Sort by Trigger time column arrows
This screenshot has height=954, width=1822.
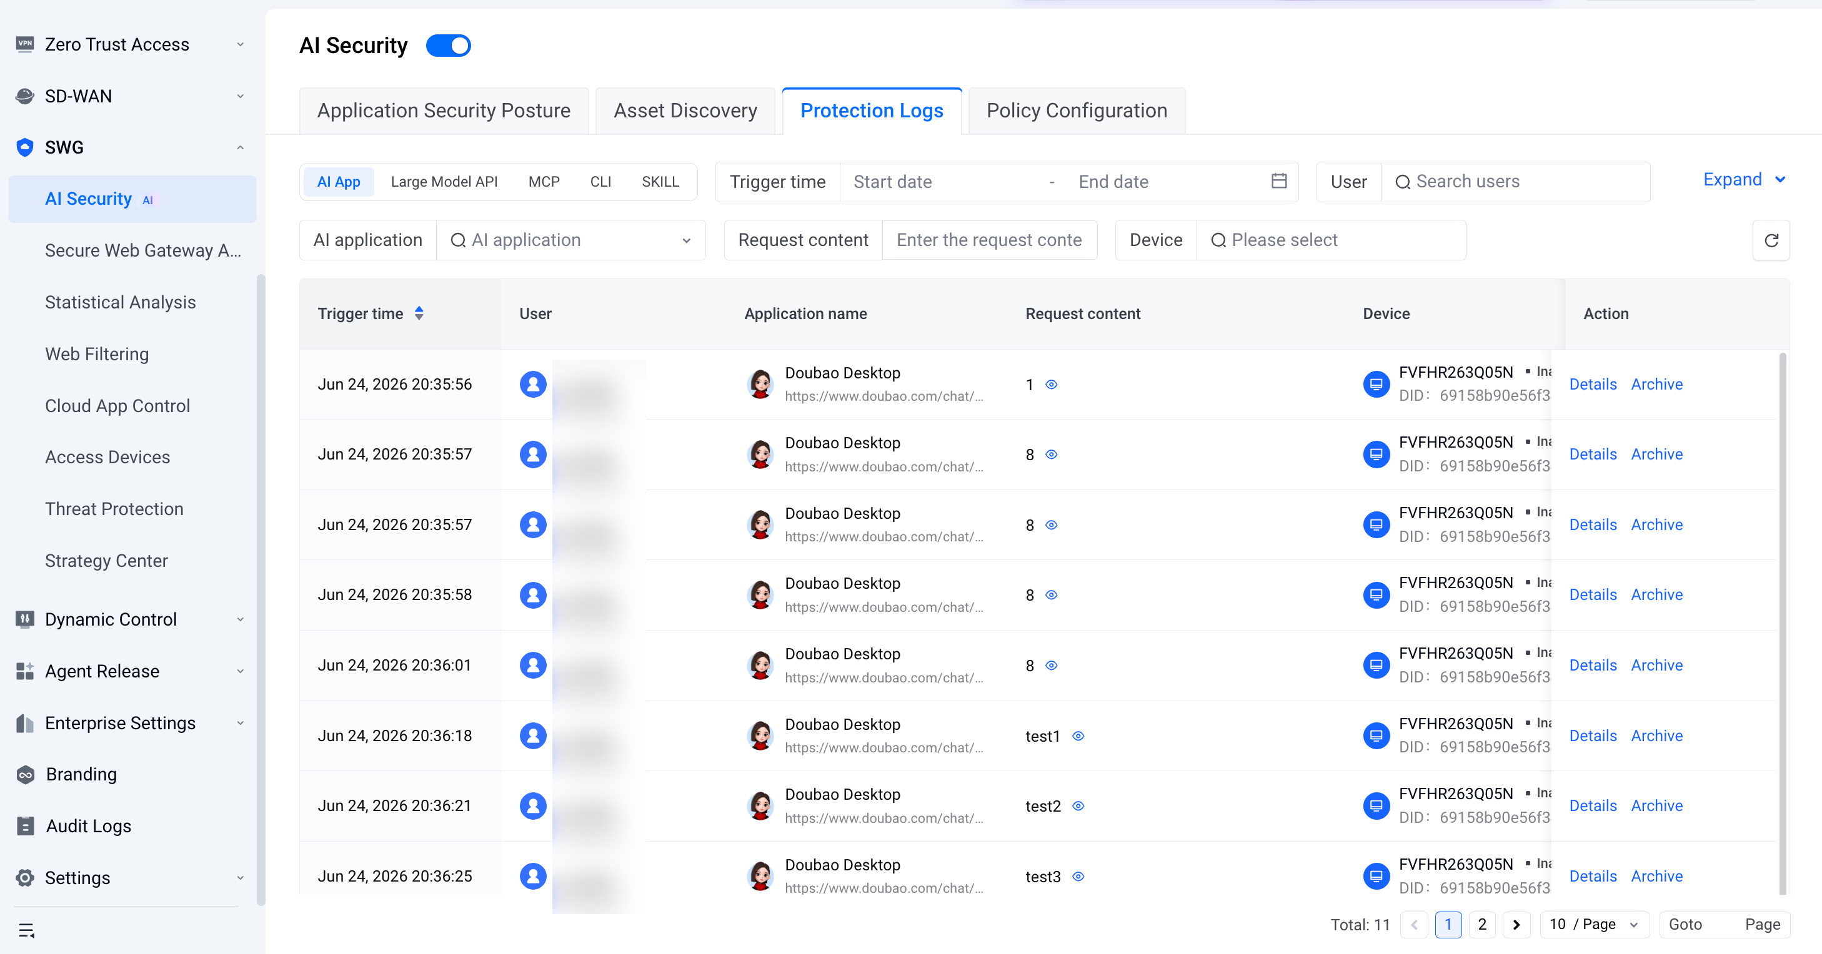click(x=419, y=313)
